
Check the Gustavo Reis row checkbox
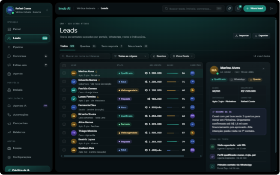(64, 150)
